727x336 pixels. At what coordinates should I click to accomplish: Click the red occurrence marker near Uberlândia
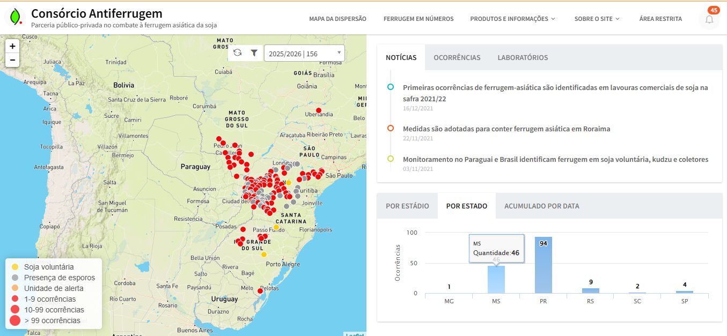(x=319, y=110)
